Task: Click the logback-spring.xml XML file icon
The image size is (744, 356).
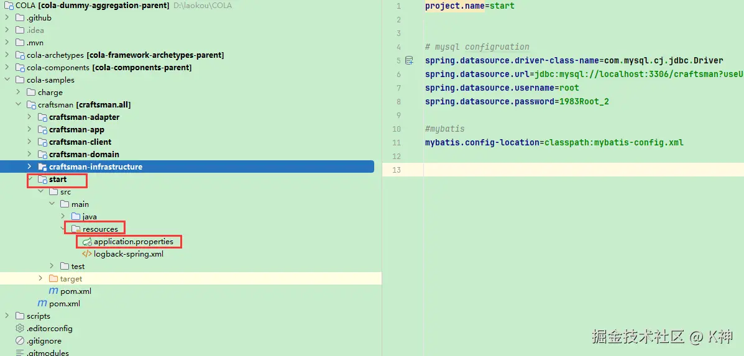Action: coord(87,253)
